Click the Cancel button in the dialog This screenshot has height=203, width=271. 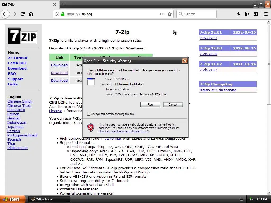[x=173, y=105]
